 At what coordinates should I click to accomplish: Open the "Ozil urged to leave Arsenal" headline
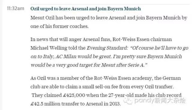pos(85,9)
